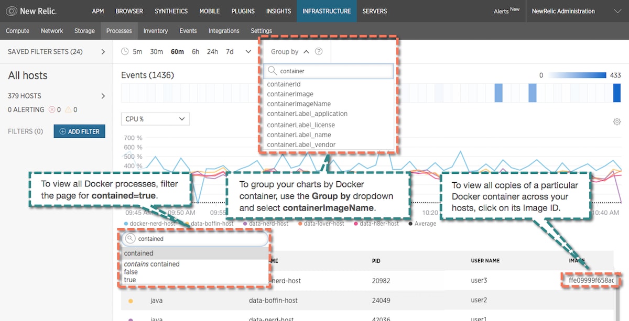Pick 'false' value in filter suggestions
Screen dimensions: 629x321
click(131, 272)
